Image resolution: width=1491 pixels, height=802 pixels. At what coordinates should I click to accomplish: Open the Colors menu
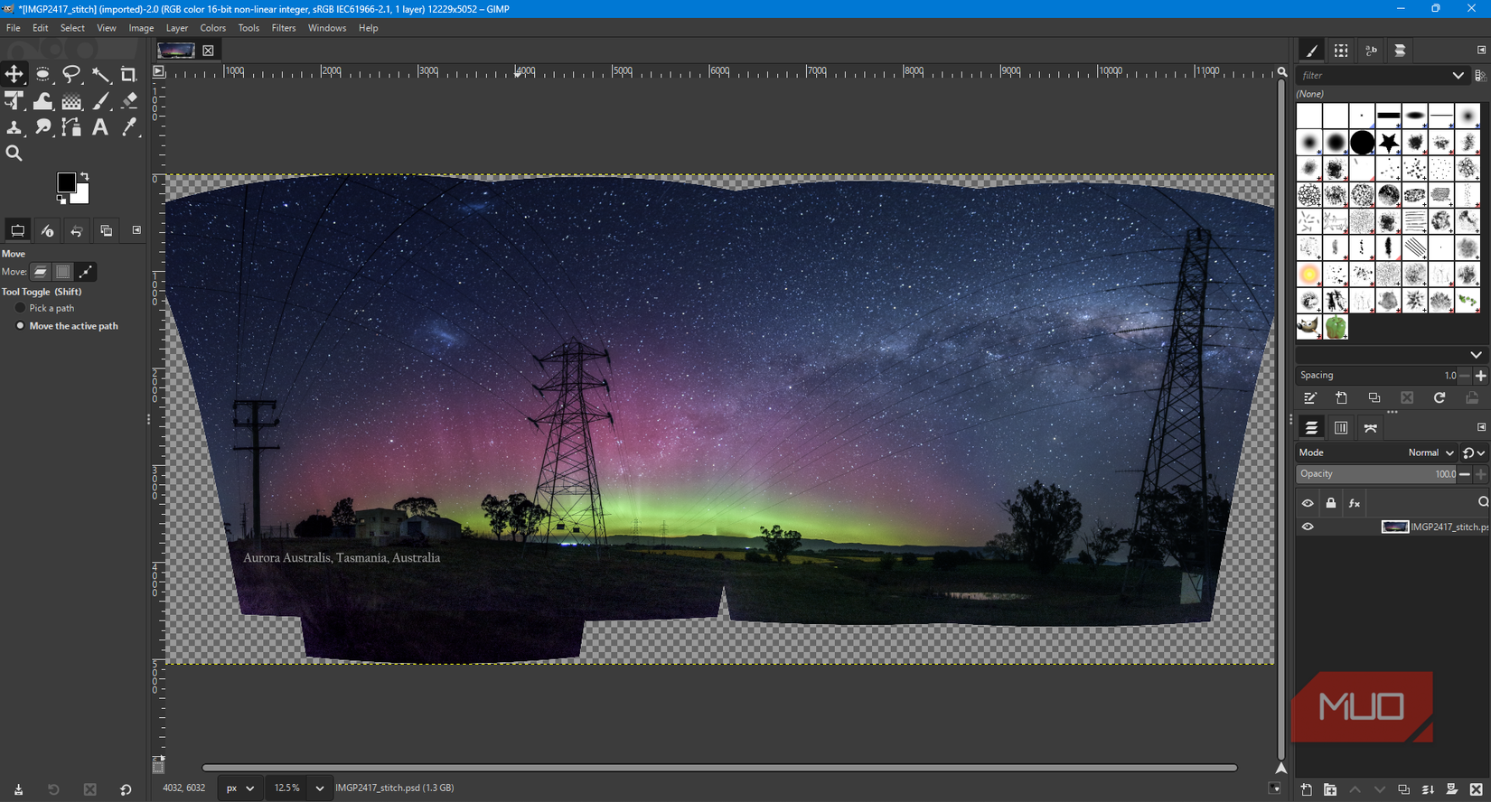point(213,28)
